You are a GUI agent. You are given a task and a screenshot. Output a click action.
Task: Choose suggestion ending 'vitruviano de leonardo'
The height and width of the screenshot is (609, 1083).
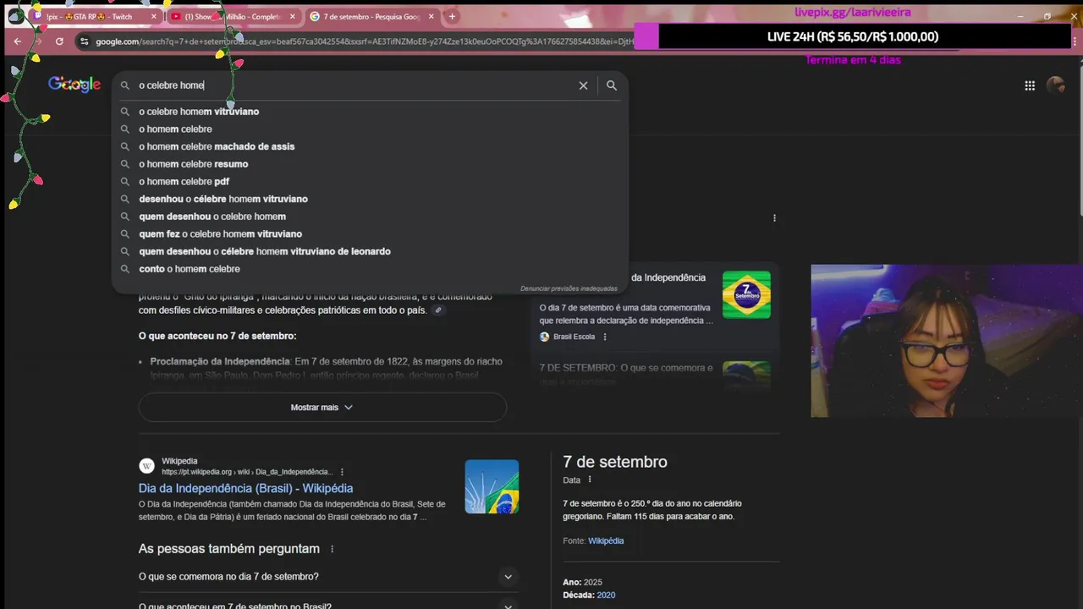tap(265, 251)
